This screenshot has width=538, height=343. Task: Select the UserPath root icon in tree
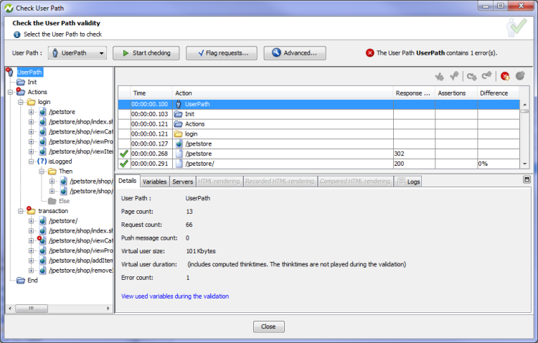point(10,72)
